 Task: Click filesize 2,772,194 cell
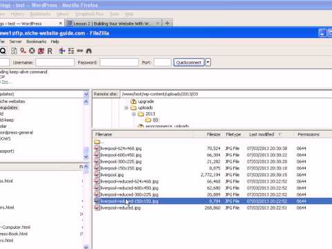click(210, 175)
